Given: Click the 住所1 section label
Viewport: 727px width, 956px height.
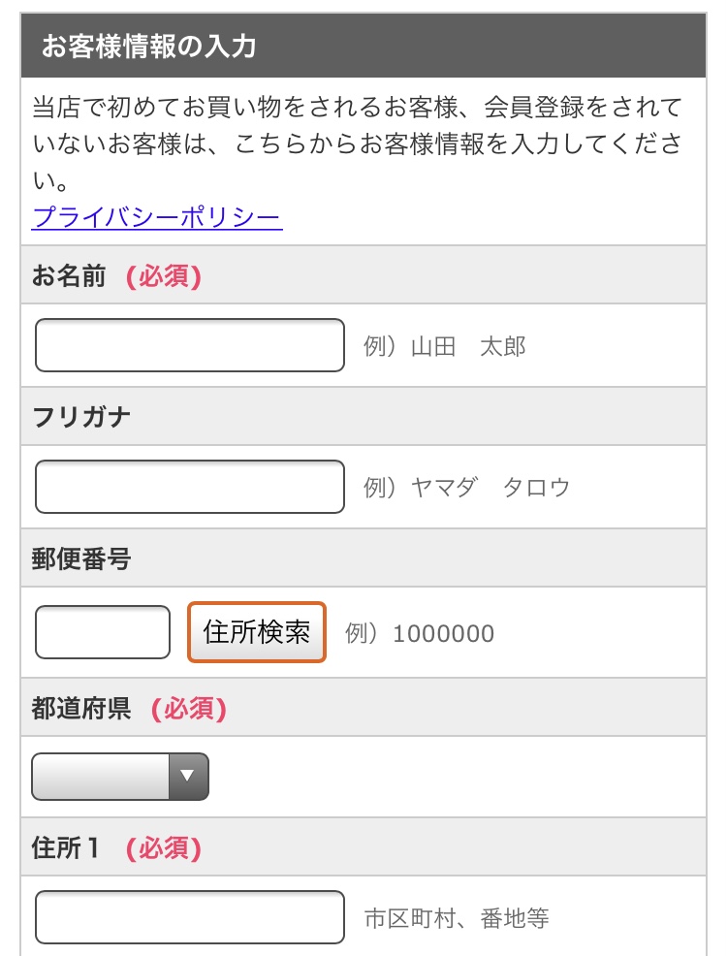Looking at the screenshot, I should tap(66, 848).
